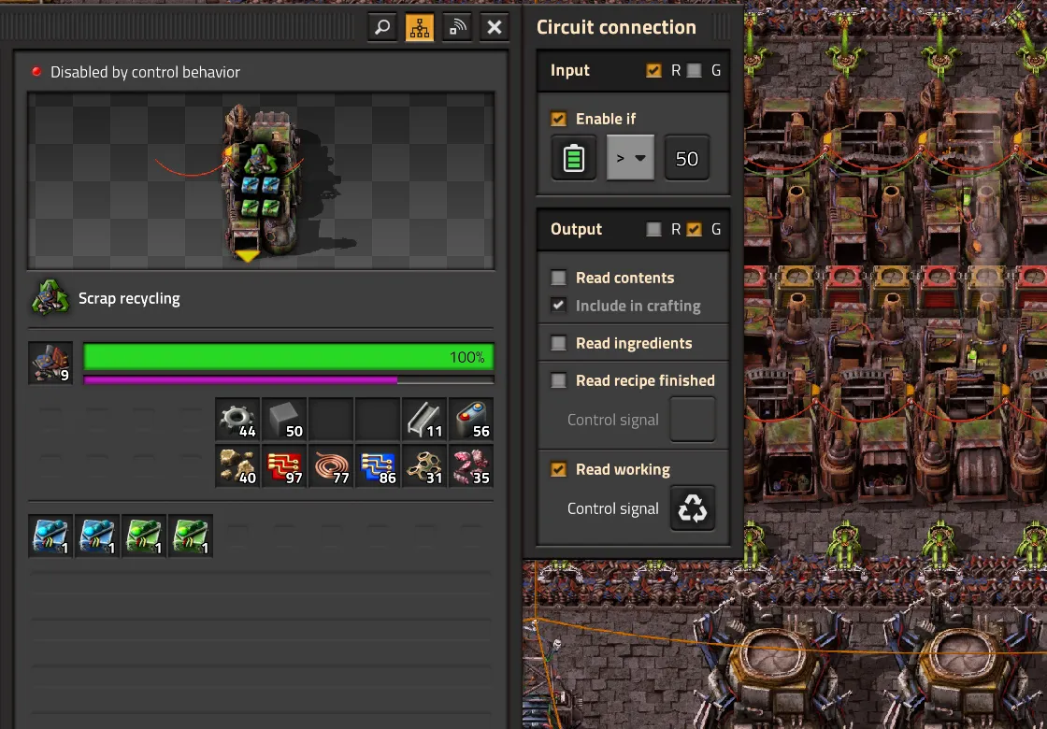Select the first blue module slot
This screenshot has width=1047, height=729.
(x=50, y=536)
